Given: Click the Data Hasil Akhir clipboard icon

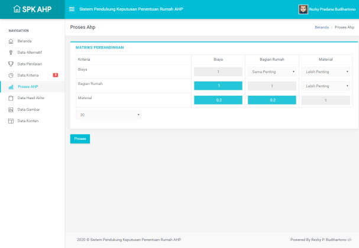Looking at the screenshot, I should coord(11,98).
